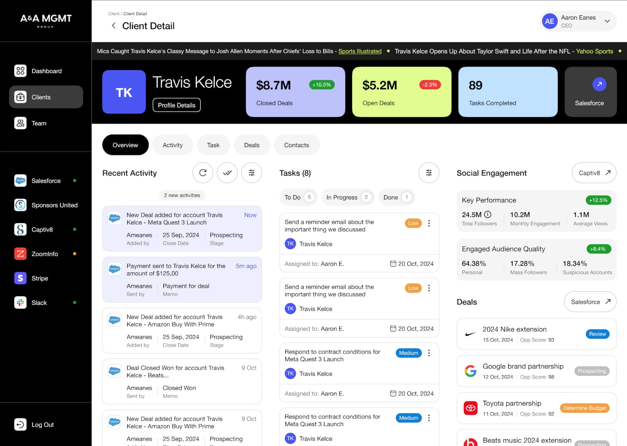Click the AE user avatar
The image size is (627, 446).
tap(550, 21)
